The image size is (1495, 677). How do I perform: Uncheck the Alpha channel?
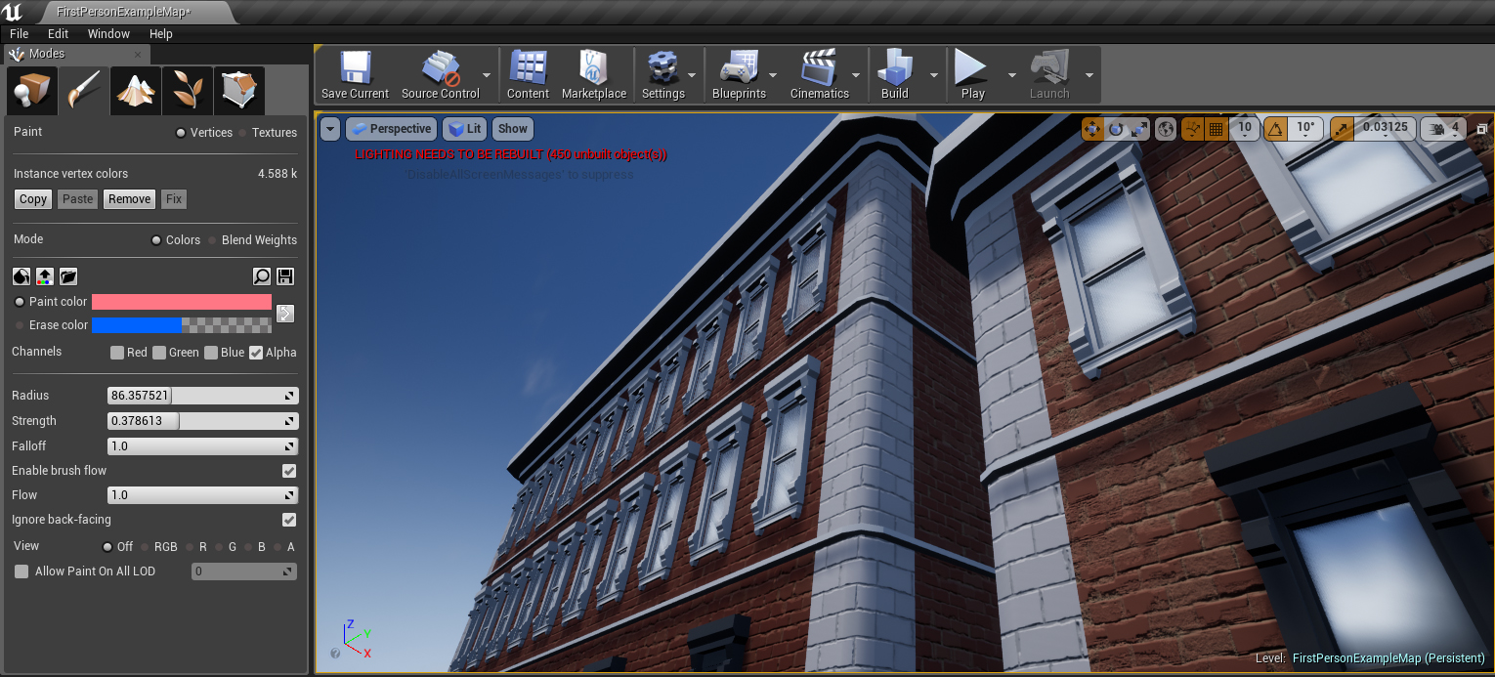pos(257,353)
